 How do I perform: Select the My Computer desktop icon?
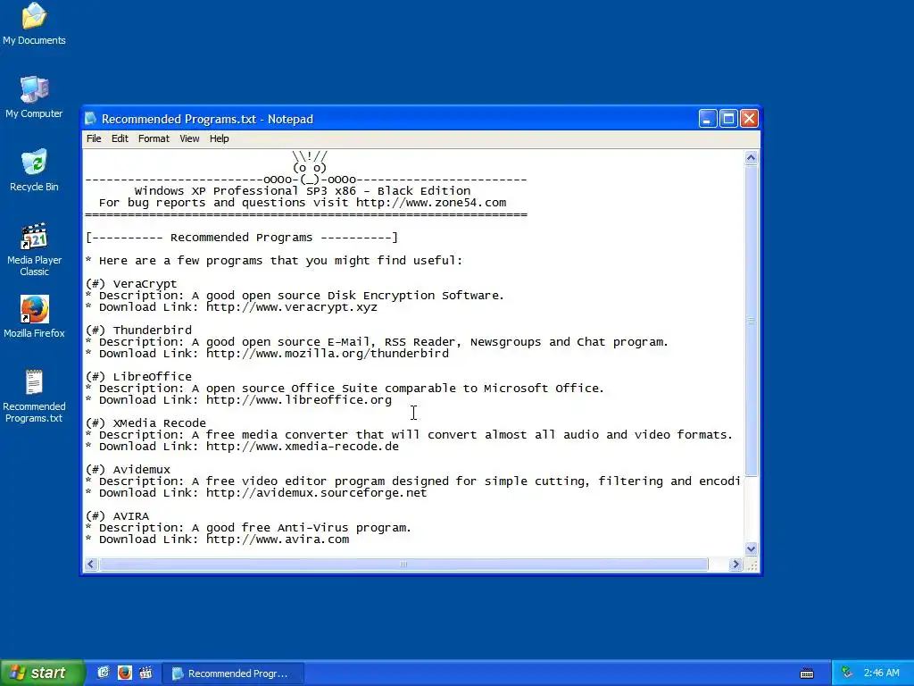34,96
